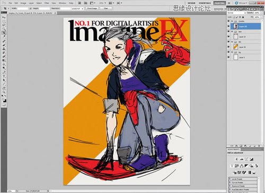Image resolution: width=265 pixels, height=193 pixels.
Task: Add a layer mask from the panel footer
Action: 241,146
